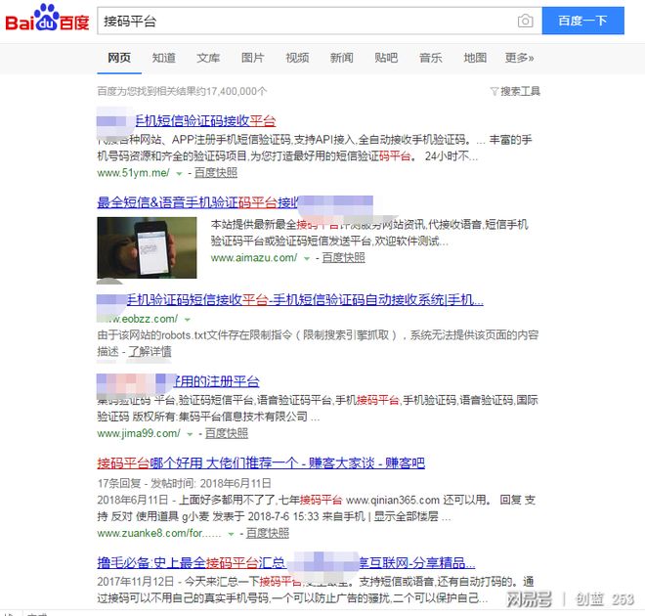Image resolution: width=645 pixels, height=616 pixels.
Task: Open result 手机短信验证码接收平台
Action: tap(205, 120)
